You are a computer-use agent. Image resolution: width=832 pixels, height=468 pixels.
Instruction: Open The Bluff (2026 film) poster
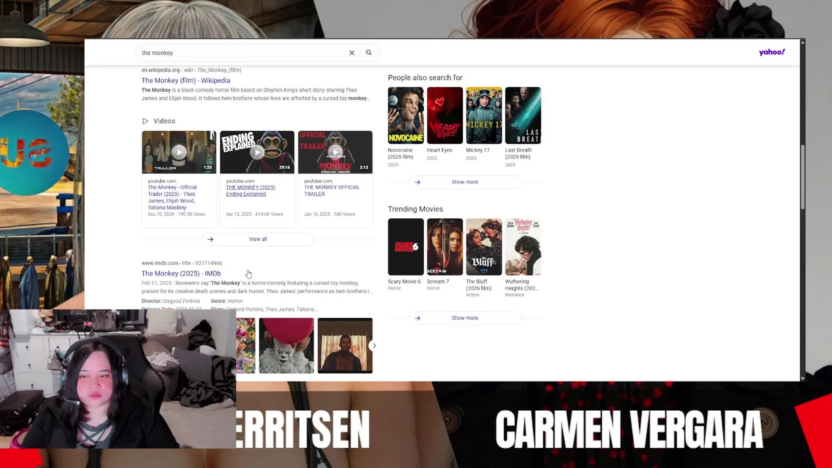484,247
